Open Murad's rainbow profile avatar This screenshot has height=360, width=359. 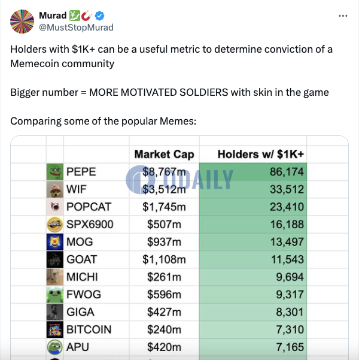click(x=22, y=22)
